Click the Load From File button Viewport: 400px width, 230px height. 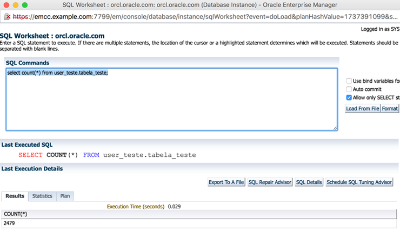coord(362,108)
